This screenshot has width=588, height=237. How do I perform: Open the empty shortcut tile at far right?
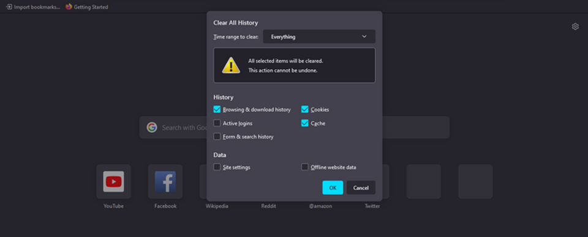pos(475,181)
